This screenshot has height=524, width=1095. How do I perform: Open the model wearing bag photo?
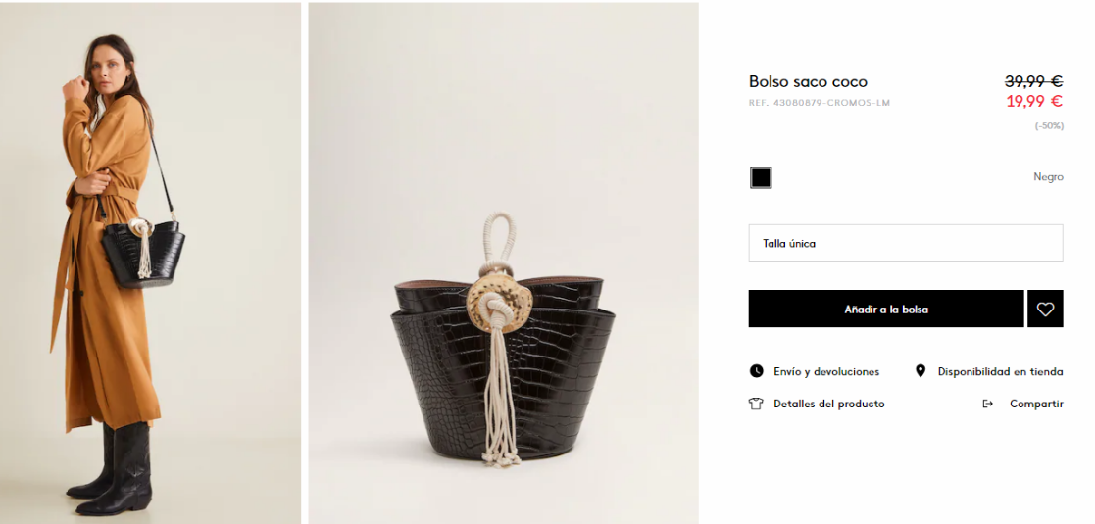point(150,262)
